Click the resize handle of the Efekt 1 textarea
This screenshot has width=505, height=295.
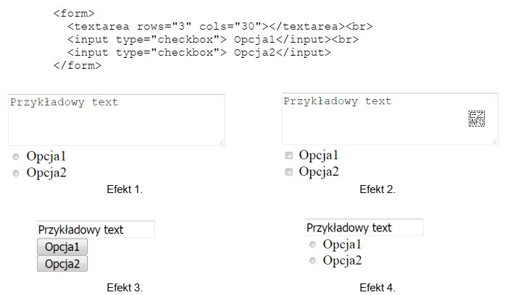pyautogui.click(x=221, y=142)
